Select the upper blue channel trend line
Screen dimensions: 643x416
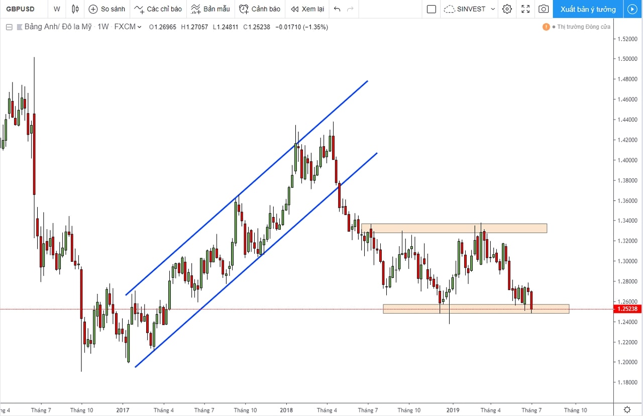247,187
